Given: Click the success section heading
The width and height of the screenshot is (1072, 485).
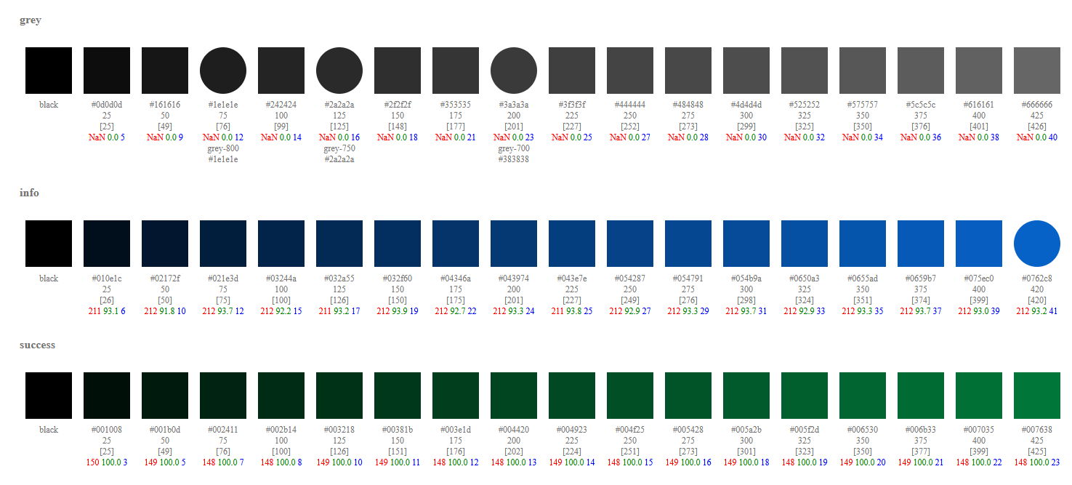Looking at the screenshot, I should pos(37,345).
